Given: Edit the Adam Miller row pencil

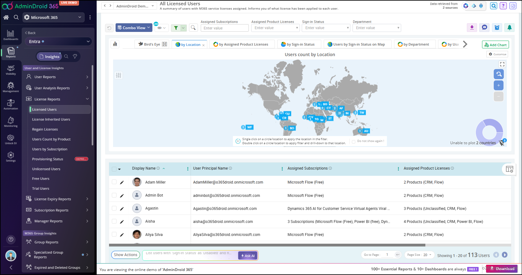Looking at the screenshot, I should tap(122, 182).
